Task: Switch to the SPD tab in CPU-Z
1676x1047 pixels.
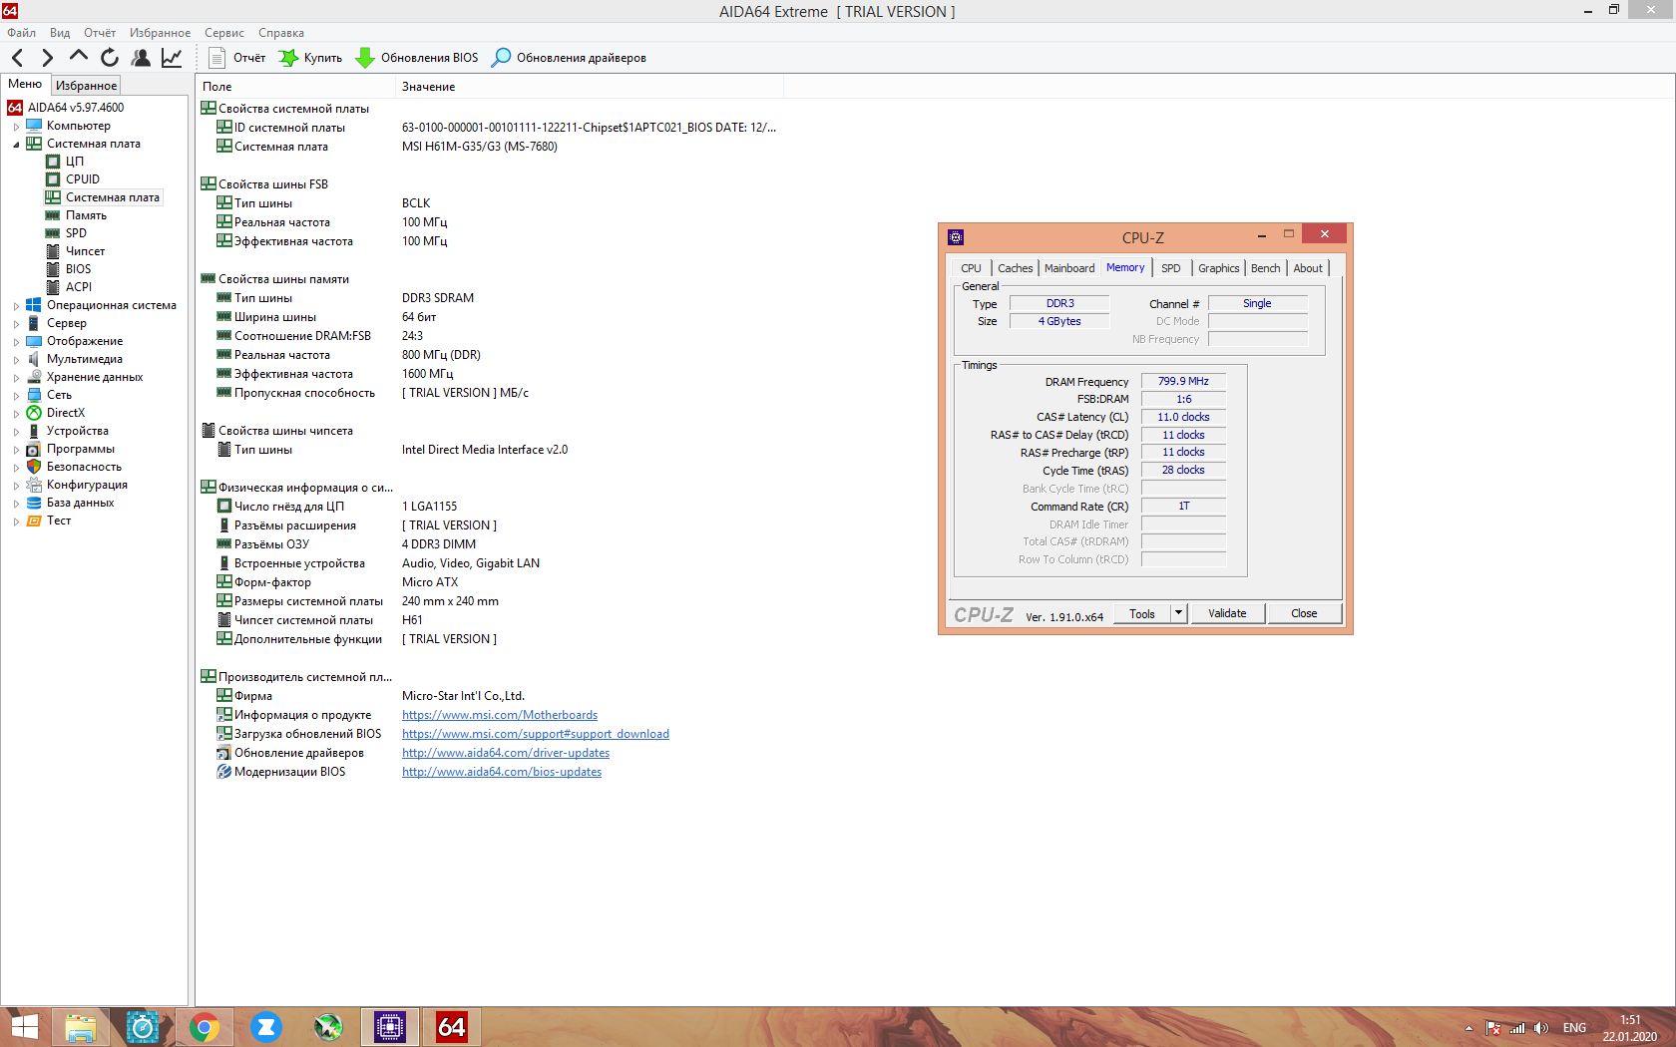Action: [1171, 268]
